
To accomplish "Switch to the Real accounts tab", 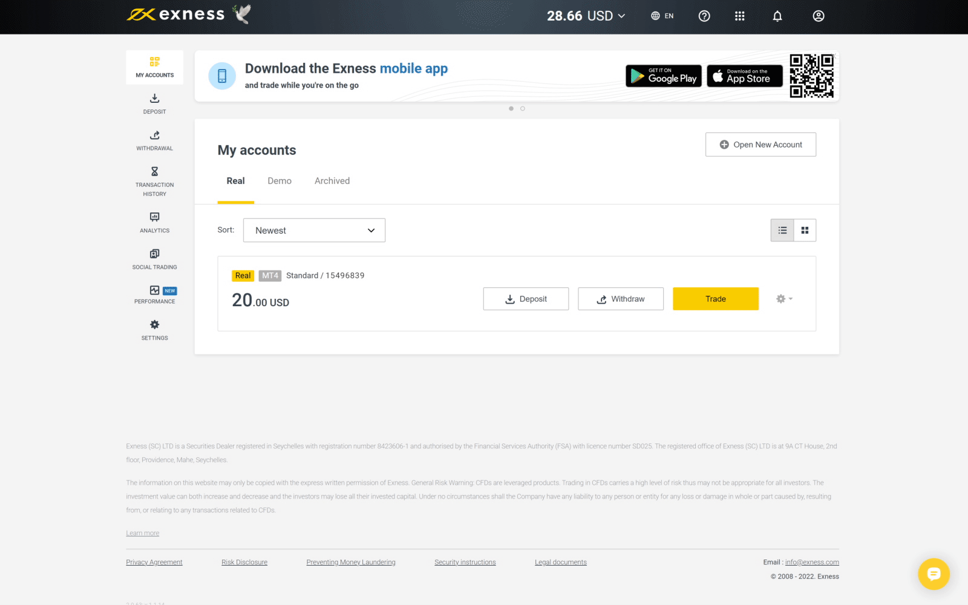I will [235, 181].
